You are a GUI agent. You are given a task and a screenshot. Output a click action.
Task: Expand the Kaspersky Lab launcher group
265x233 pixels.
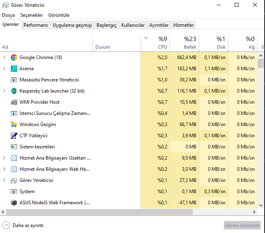coord(4,91)
